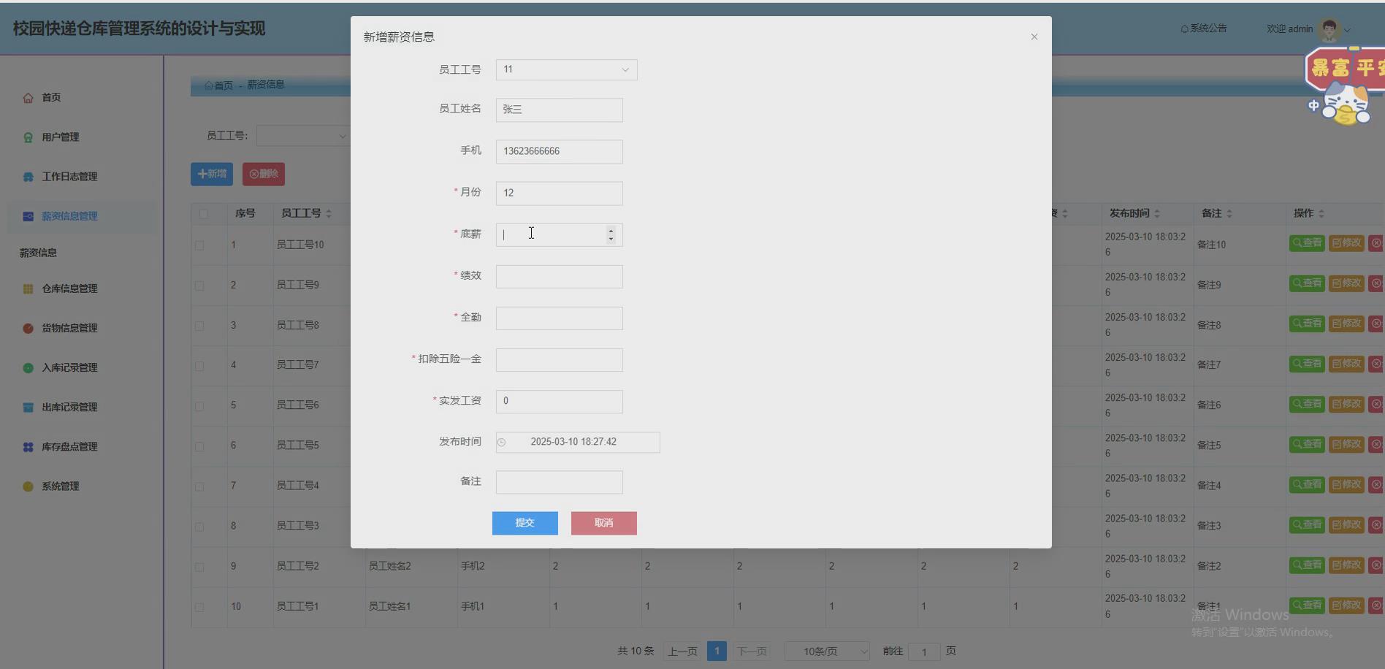
Task: Click the admin avatar icon
Action: click(1328, 28)
